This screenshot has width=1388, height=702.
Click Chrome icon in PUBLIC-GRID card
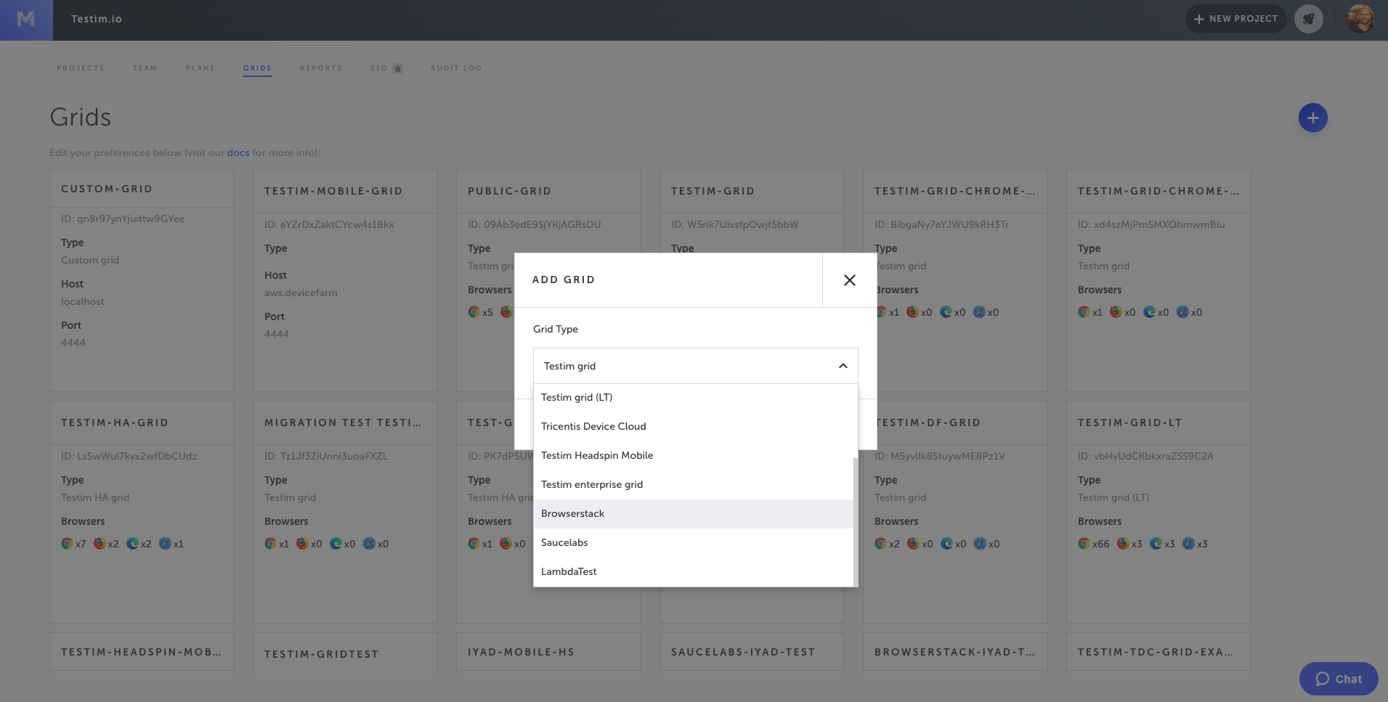coord(474,311)
